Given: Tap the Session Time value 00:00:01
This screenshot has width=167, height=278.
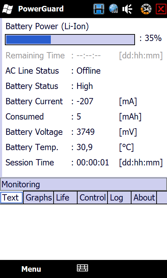Looking at the screenshot, I should (x=93, y=162).
